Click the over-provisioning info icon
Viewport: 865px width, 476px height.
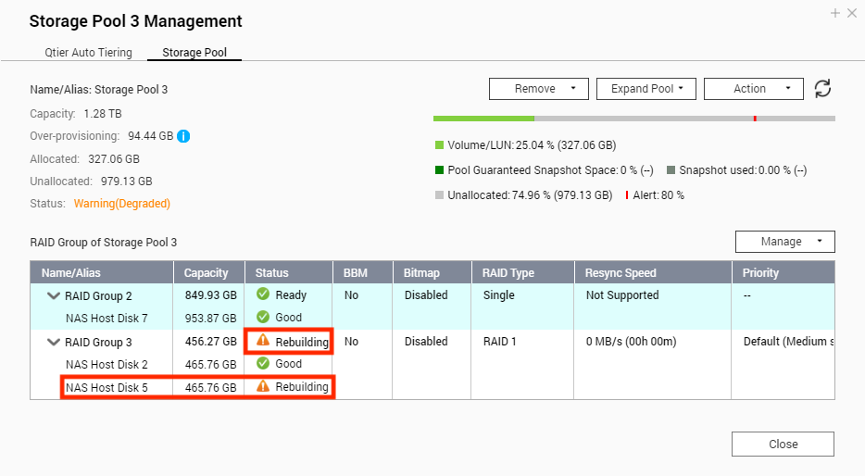tap(183, 136)
